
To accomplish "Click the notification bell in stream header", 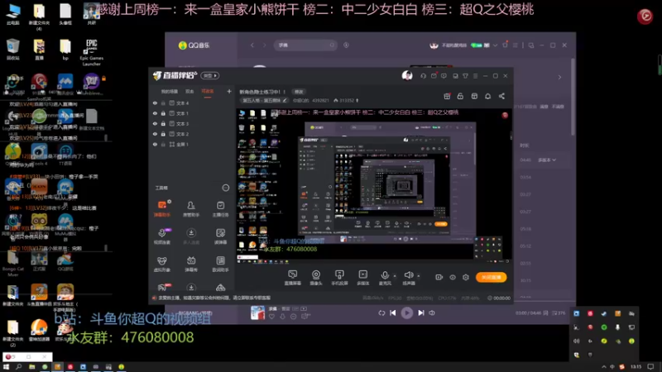I will click(487, 96).
